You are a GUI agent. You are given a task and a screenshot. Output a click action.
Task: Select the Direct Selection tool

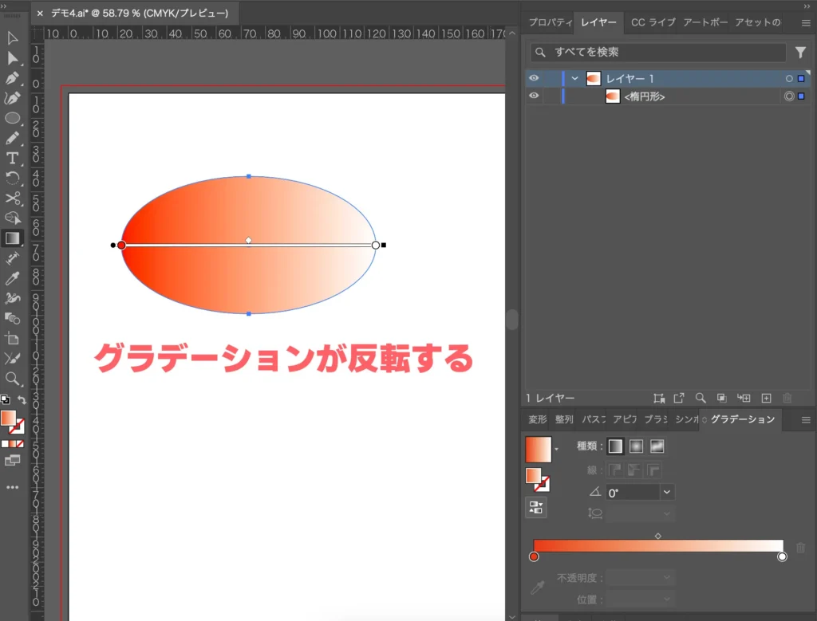14,57
